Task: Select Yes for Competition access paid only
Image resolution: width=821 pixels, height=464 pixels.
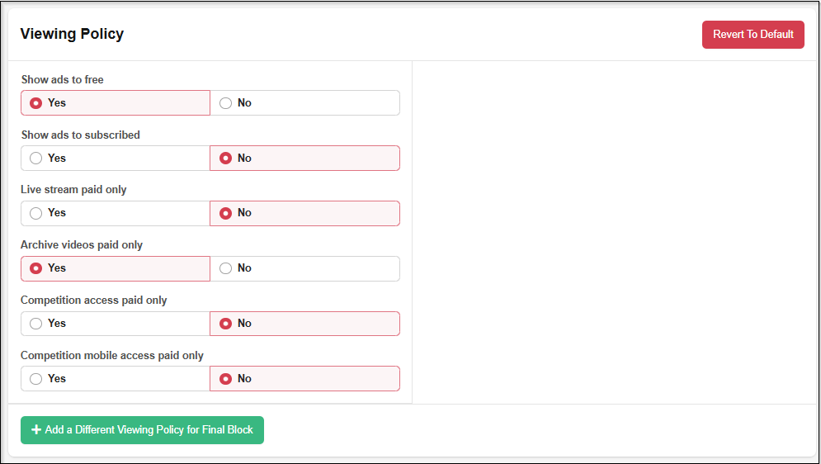Action: coord(36,324)
